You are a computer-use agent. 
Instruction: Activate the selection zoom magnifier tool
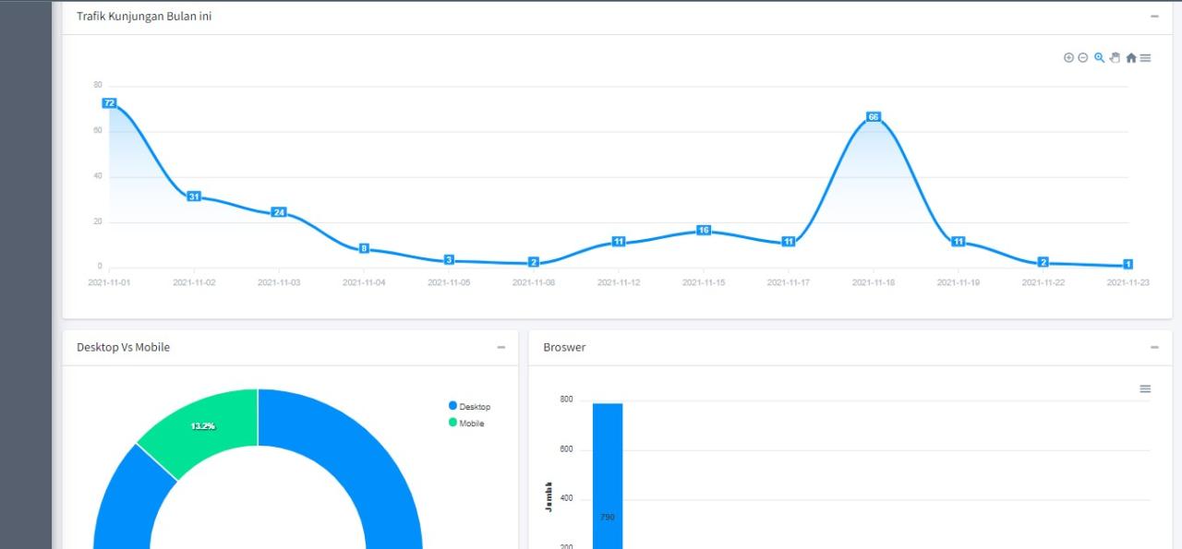pyautogui.click(x=1099, y=57)
